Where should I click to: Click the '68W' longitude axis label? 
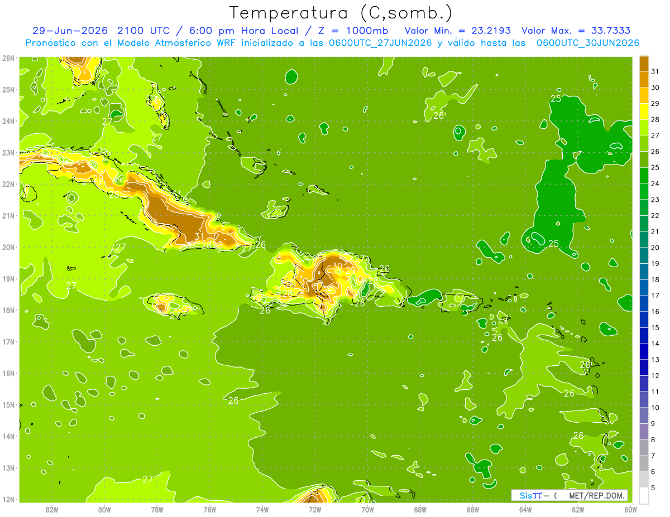click(420, 509)
